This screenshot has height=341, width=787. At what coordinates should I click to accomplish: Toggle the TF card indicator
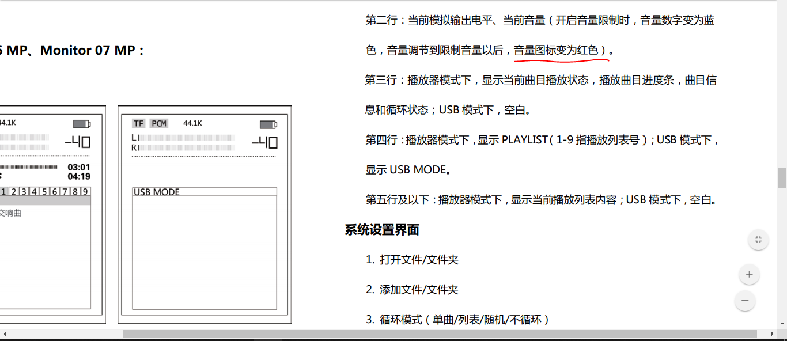pos(138,123)
